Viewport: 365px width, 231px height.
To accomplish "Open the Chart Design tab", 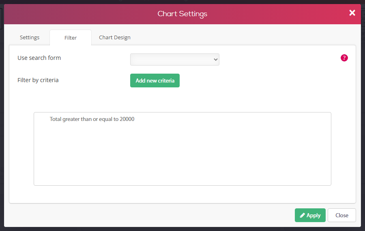I will click(114, 37).
